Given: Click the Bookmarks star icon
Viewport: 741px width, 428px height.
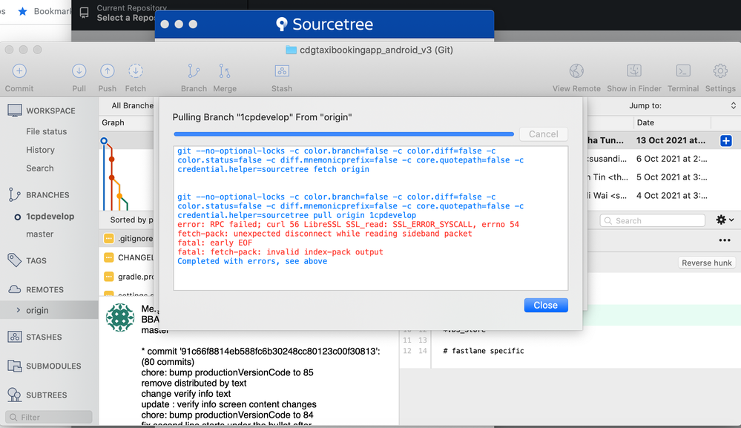Looking at the screenshot, I should click(22, 11).
